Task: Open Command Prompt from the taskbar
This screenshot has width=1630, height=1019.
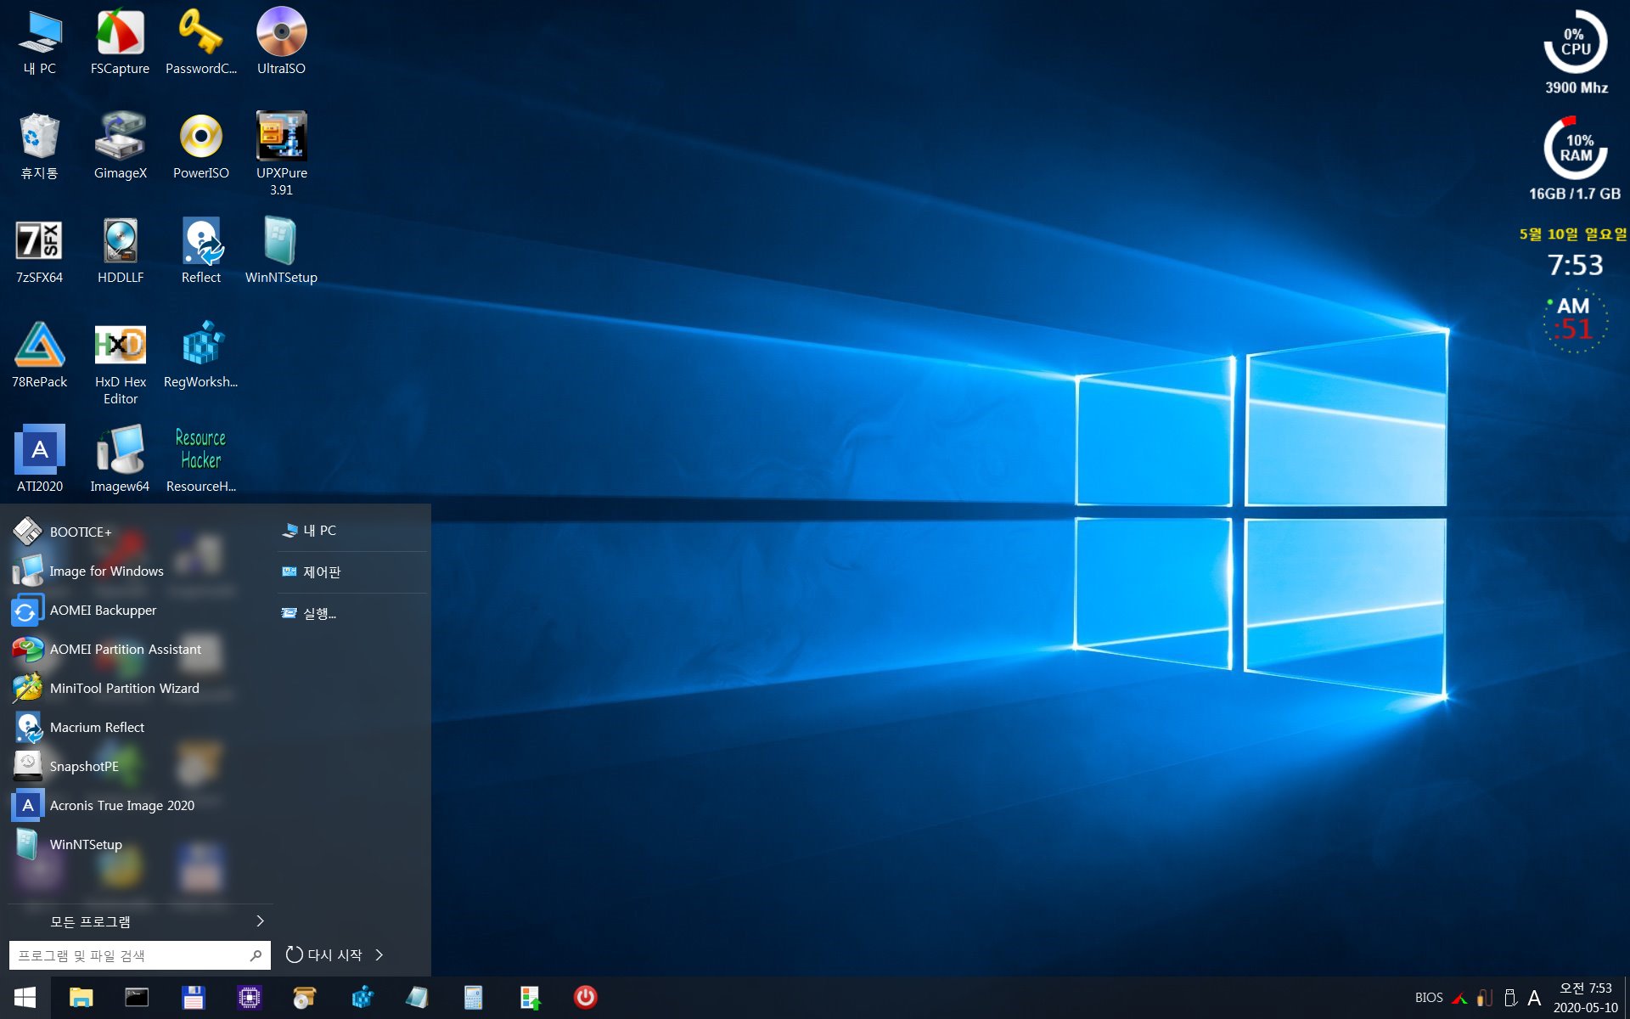Action: coord(137,998)
